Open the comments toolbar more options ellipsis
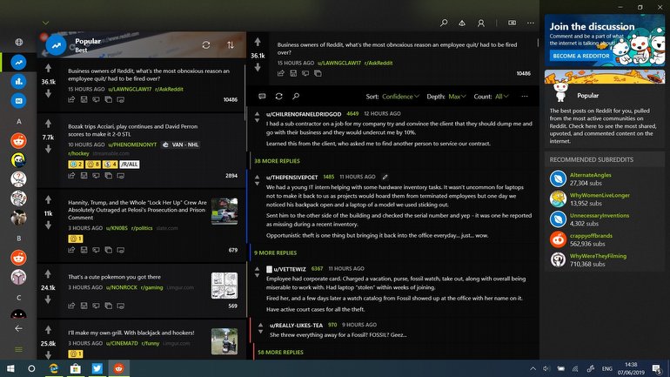The height and width of the screenshot is (377, 670). point(525,97)
